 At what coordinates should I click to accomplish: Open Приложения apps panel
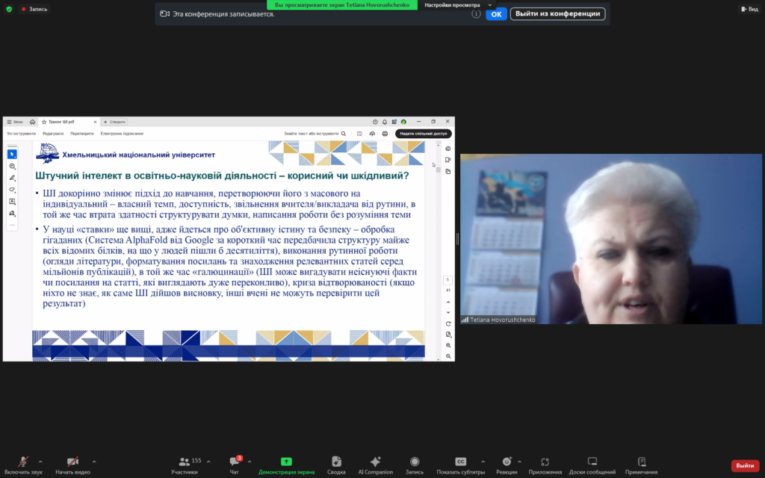pos(545,463)
